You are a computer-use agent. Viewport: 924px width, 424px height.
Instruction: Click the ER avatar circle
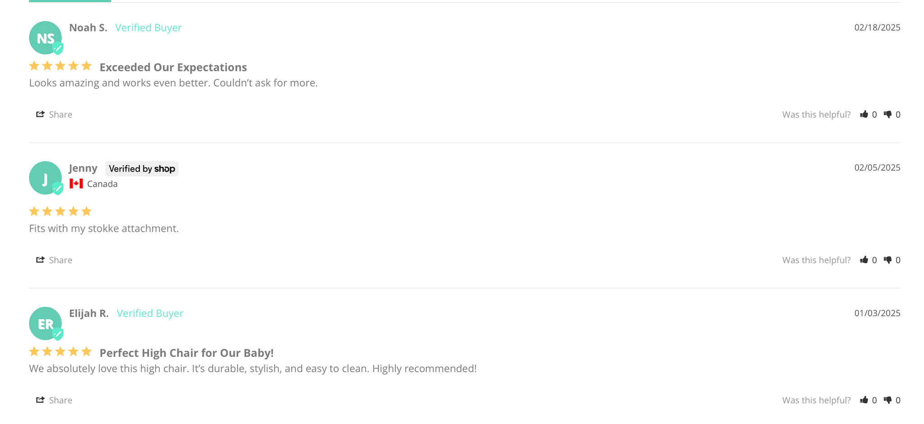pyautogui.click(x=46, y=324)
